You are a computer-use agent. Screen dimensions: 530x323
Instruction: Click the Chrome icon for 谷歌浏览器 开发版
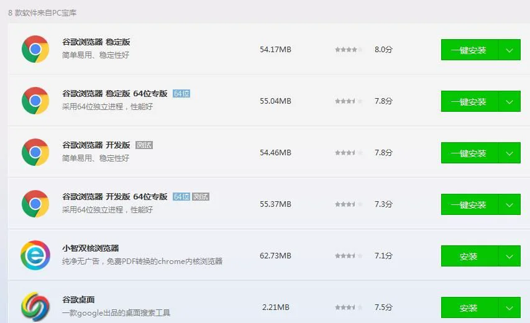[35, 152]
